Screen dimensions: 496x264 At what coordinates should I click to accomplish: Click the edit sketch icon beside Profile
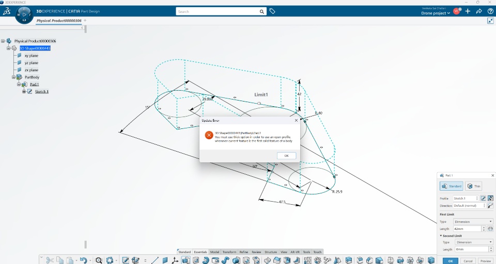(x=483, y=199)
